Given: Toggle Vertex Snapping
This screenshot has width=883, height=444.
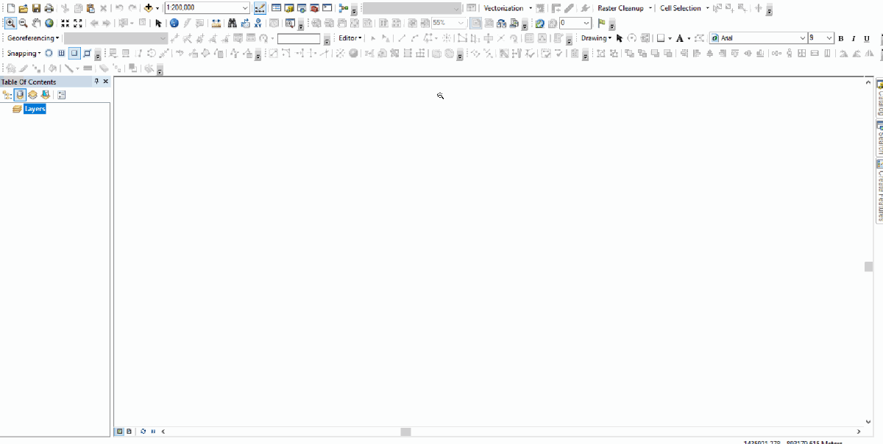Looking at the screenshot, I should [75, 53].
